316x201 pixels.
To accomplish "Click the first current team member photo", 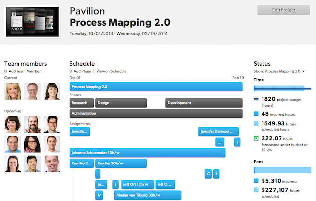I will (x=12, y=91).
